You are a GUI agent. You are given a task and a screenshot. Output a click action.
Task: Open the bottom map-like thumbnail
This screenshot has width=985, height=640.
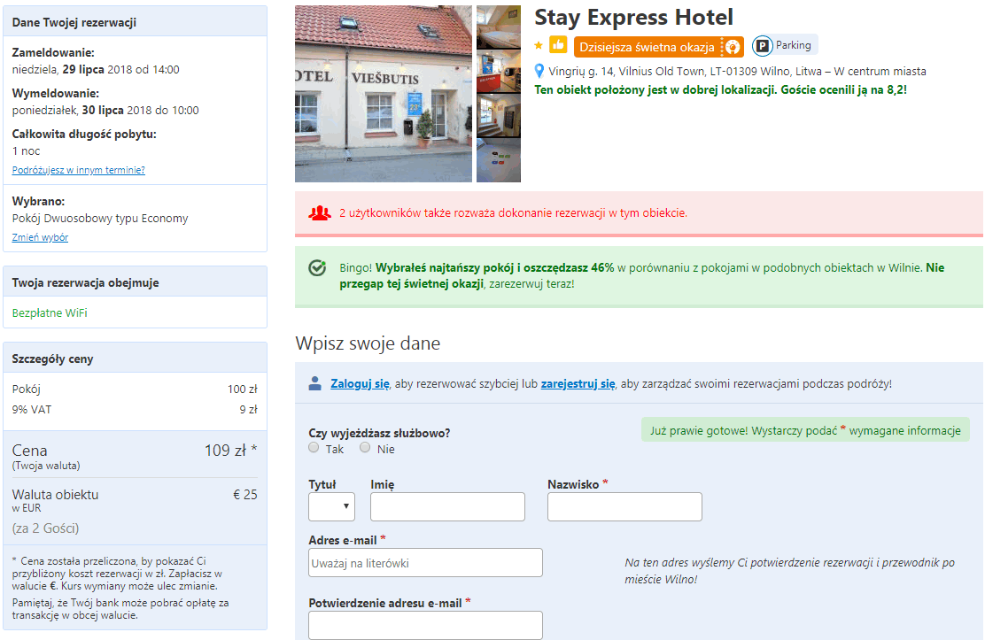(x=499, y=161)
